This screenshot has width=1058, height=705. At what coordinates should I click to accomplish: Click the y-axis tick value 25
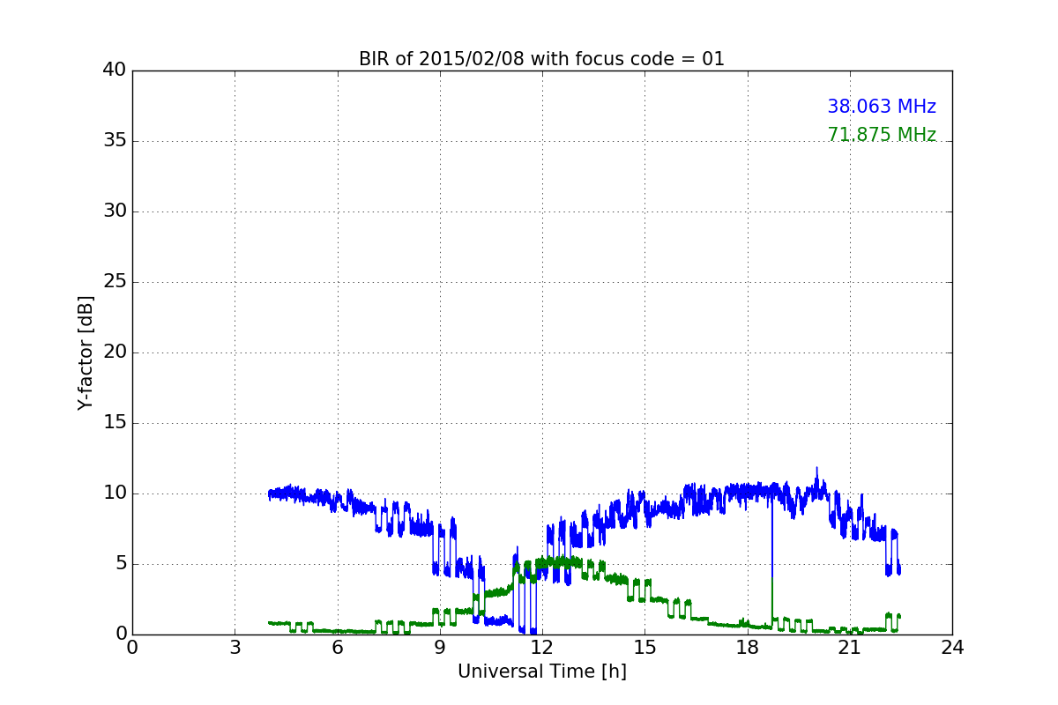click(114, 282)
